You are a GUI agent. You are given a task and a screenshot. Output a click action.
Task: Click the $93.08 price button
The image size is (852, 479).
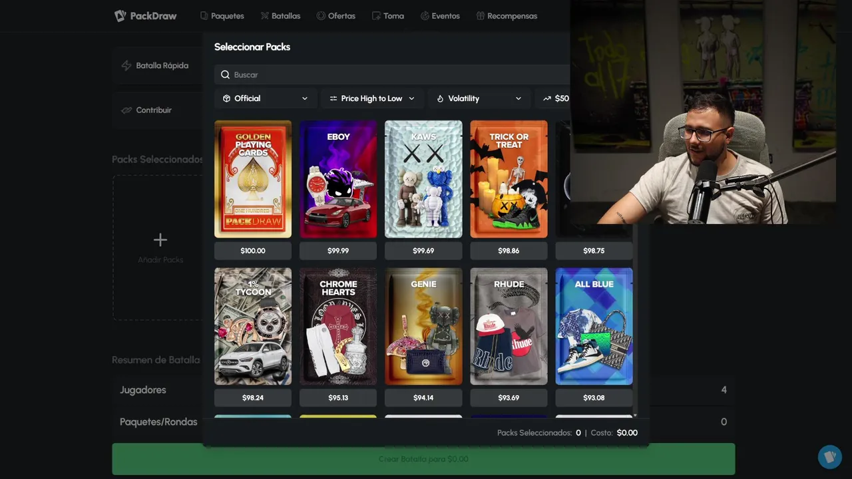[x=594, y=398]
